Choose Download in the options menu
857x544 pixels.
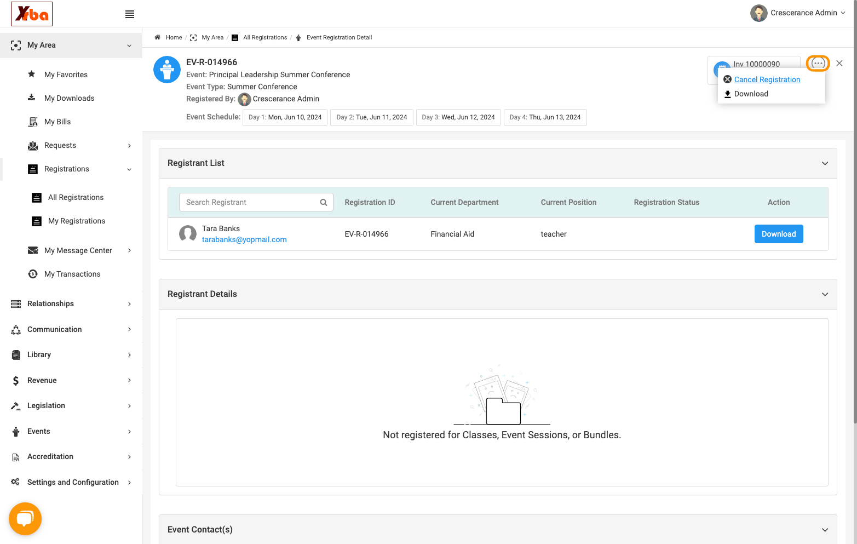751,94
